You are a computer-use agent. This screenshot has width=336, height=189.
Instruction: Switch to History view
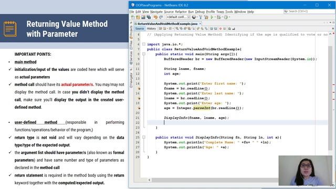tap(151, 28)
